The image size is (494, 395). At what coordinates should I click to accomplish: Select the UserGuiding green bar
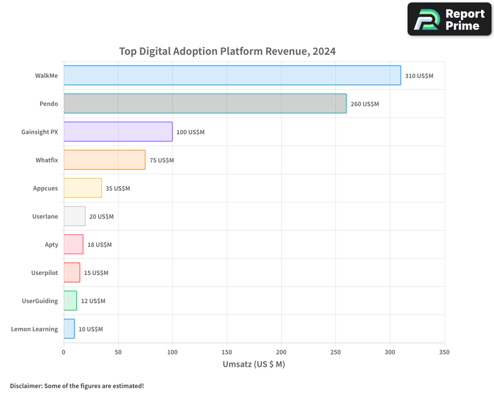pos(69,301)
